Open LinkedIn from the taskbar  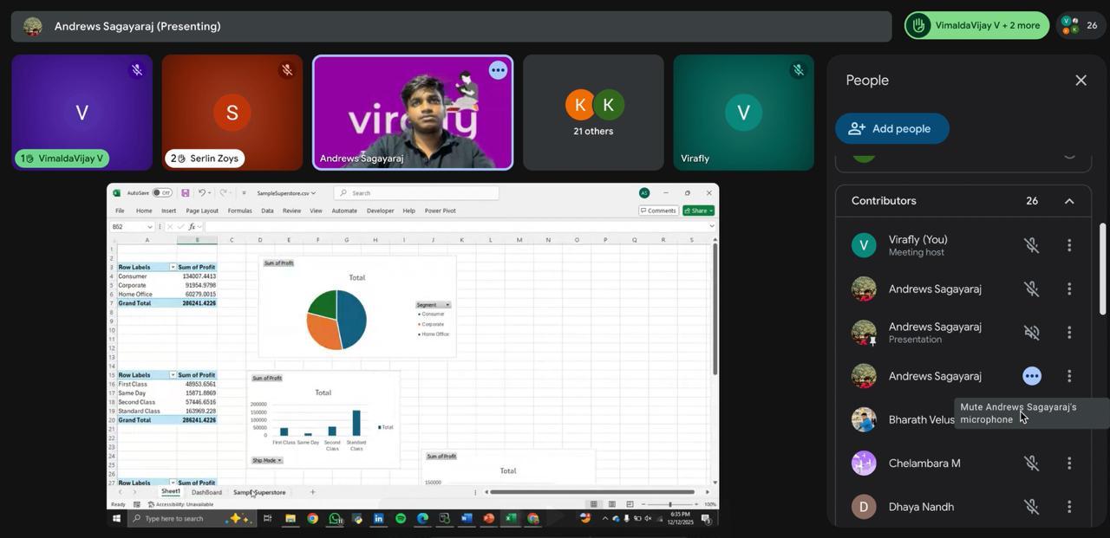click(378, 518)
